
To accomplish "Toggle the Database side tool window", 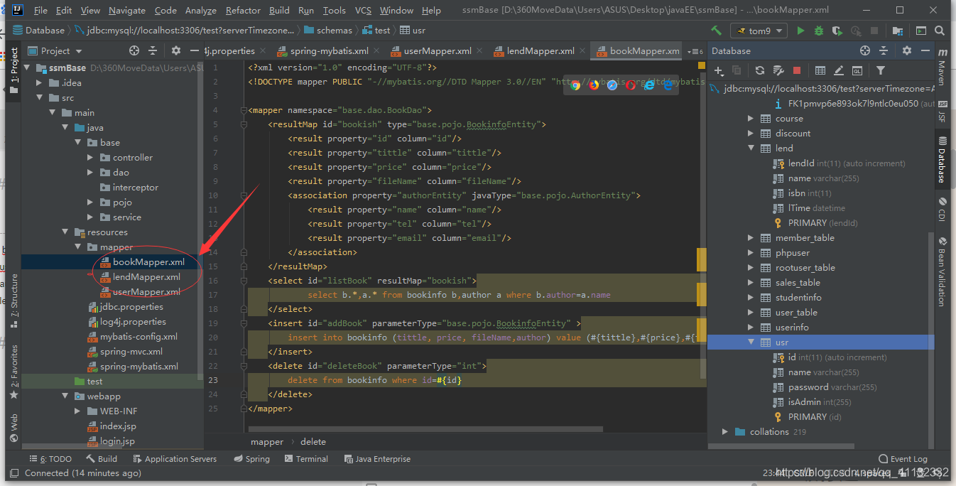I will coord(943,159).
